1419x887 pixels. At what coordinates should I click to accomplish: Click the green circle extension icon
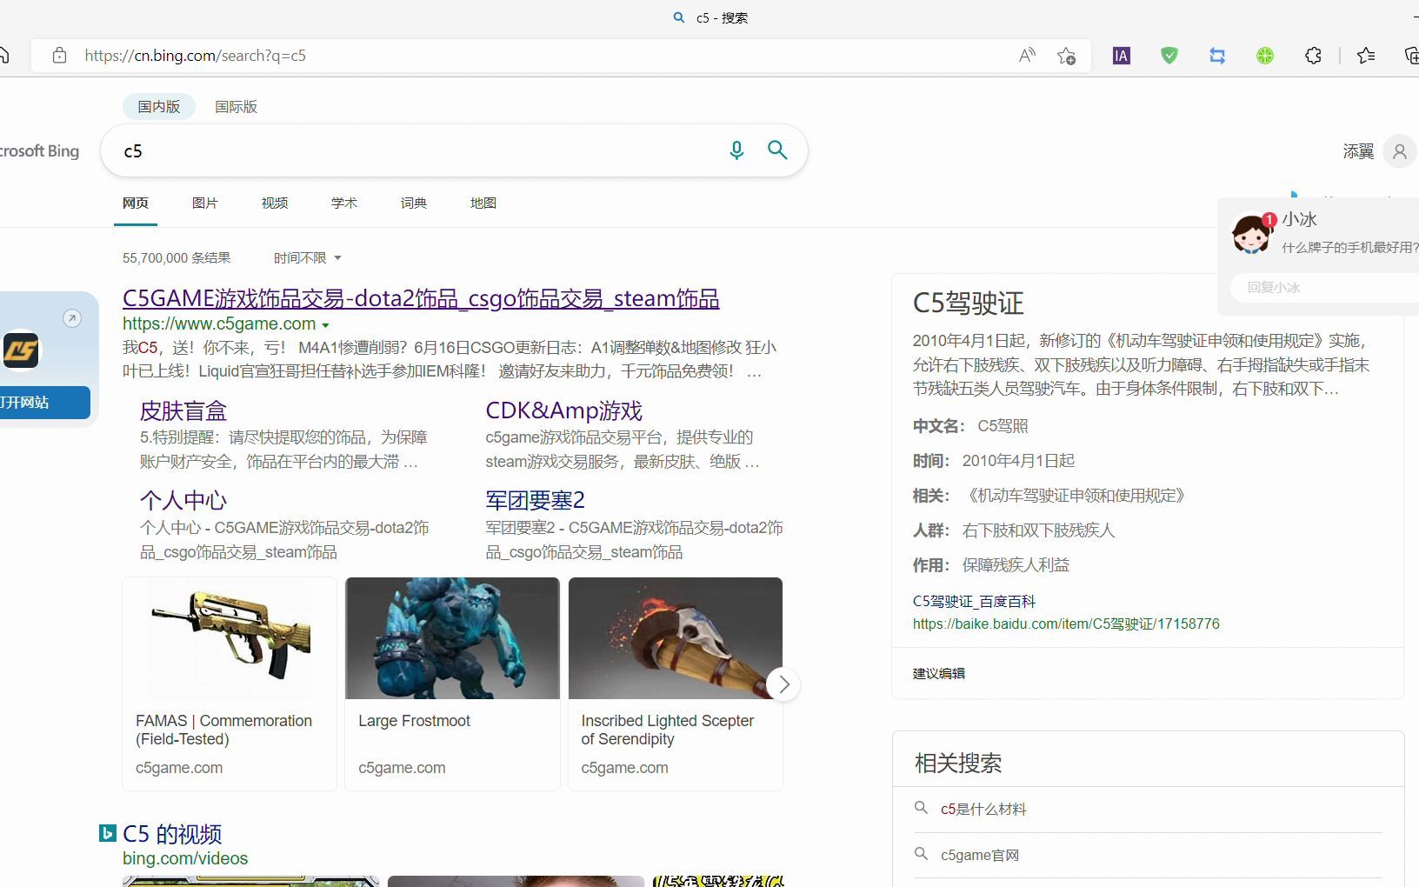click(1265, 56)
